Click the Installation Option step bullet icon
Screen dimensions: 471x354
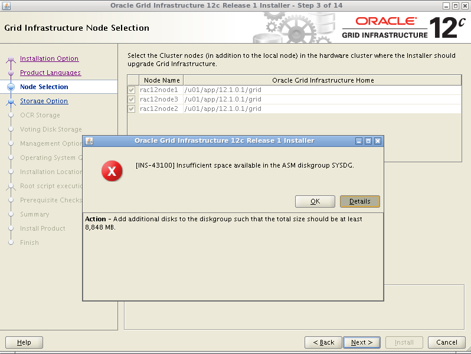pos(11,59)
